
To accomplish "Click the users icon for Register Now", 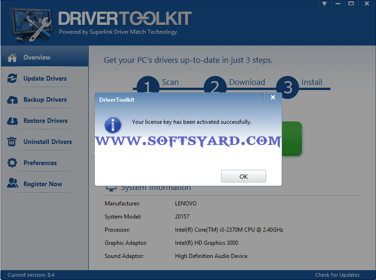I will (x=13, y=183).
